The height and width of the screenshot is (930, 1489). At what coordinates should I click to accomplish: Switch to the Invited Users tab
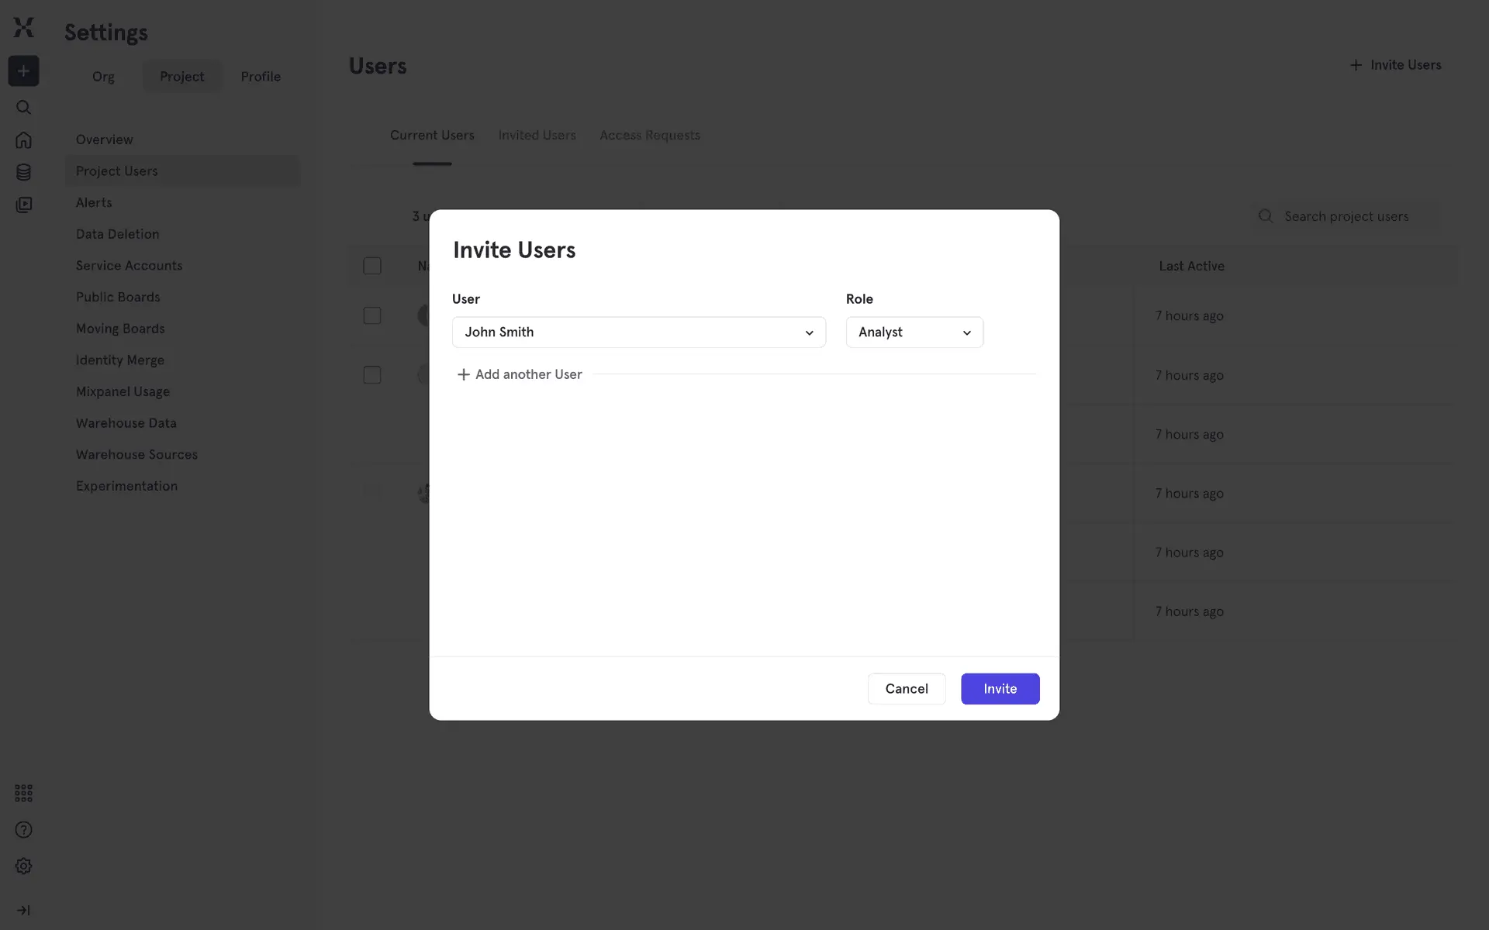(537, 136)
